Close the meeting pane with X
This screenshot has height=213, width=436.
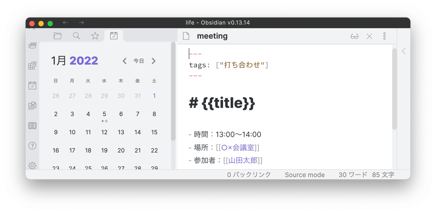(370, 36)
